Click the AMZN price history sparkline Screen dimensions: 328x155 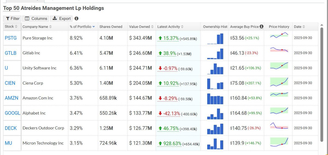pyautogui.click(x=279, y=94)
